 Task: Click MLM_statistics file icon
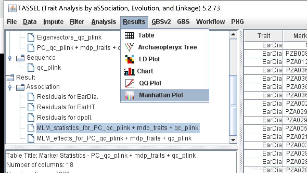(31, 128)
